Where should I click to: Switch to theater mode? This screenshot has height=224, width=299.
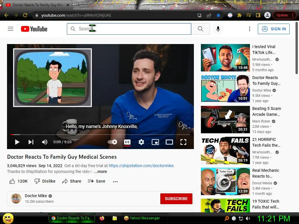tap(169, 142)
